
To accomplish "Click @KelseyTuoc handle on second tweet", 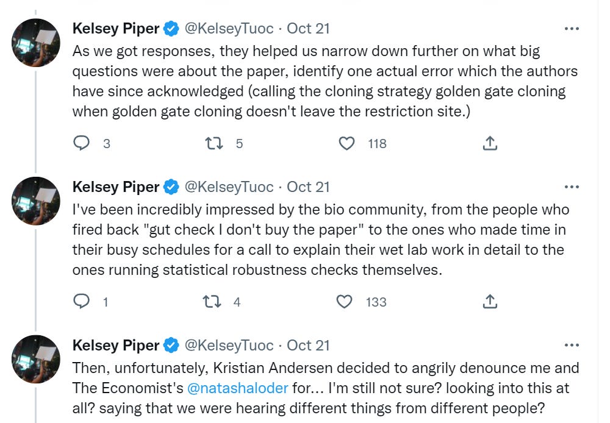I will point(229,187).
